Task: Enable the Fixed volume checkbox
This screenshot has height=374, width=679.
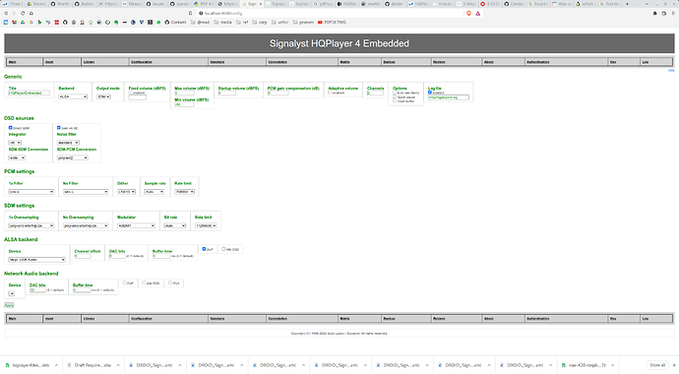Action: (x=131, y=93)
